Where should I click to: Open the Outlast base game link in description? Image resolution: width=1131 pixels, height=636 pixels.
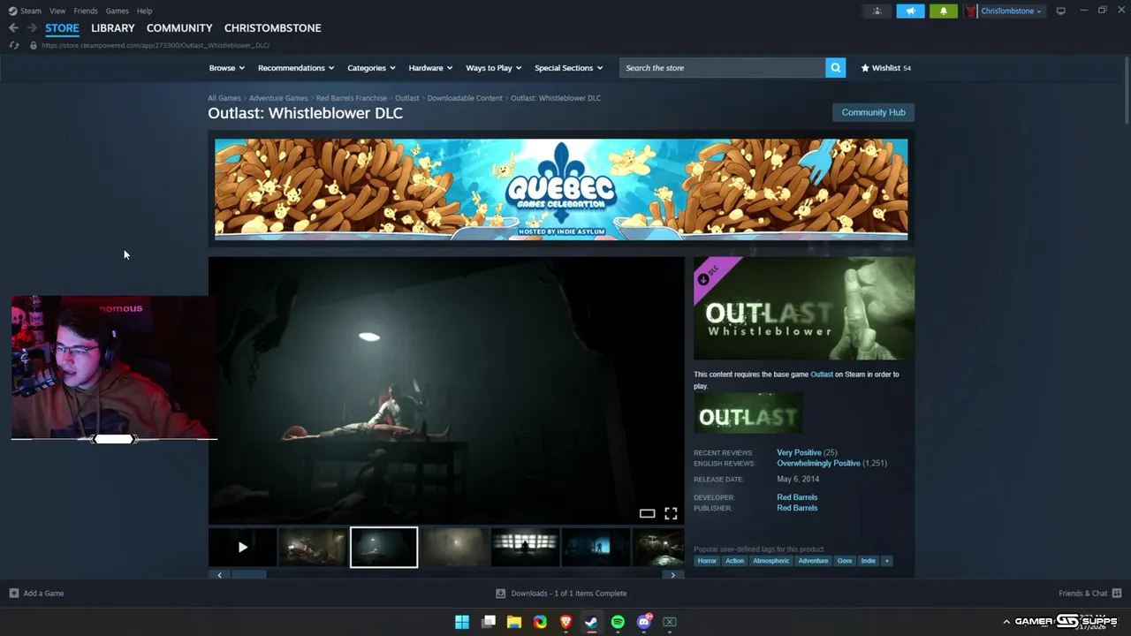pos(822,375)
